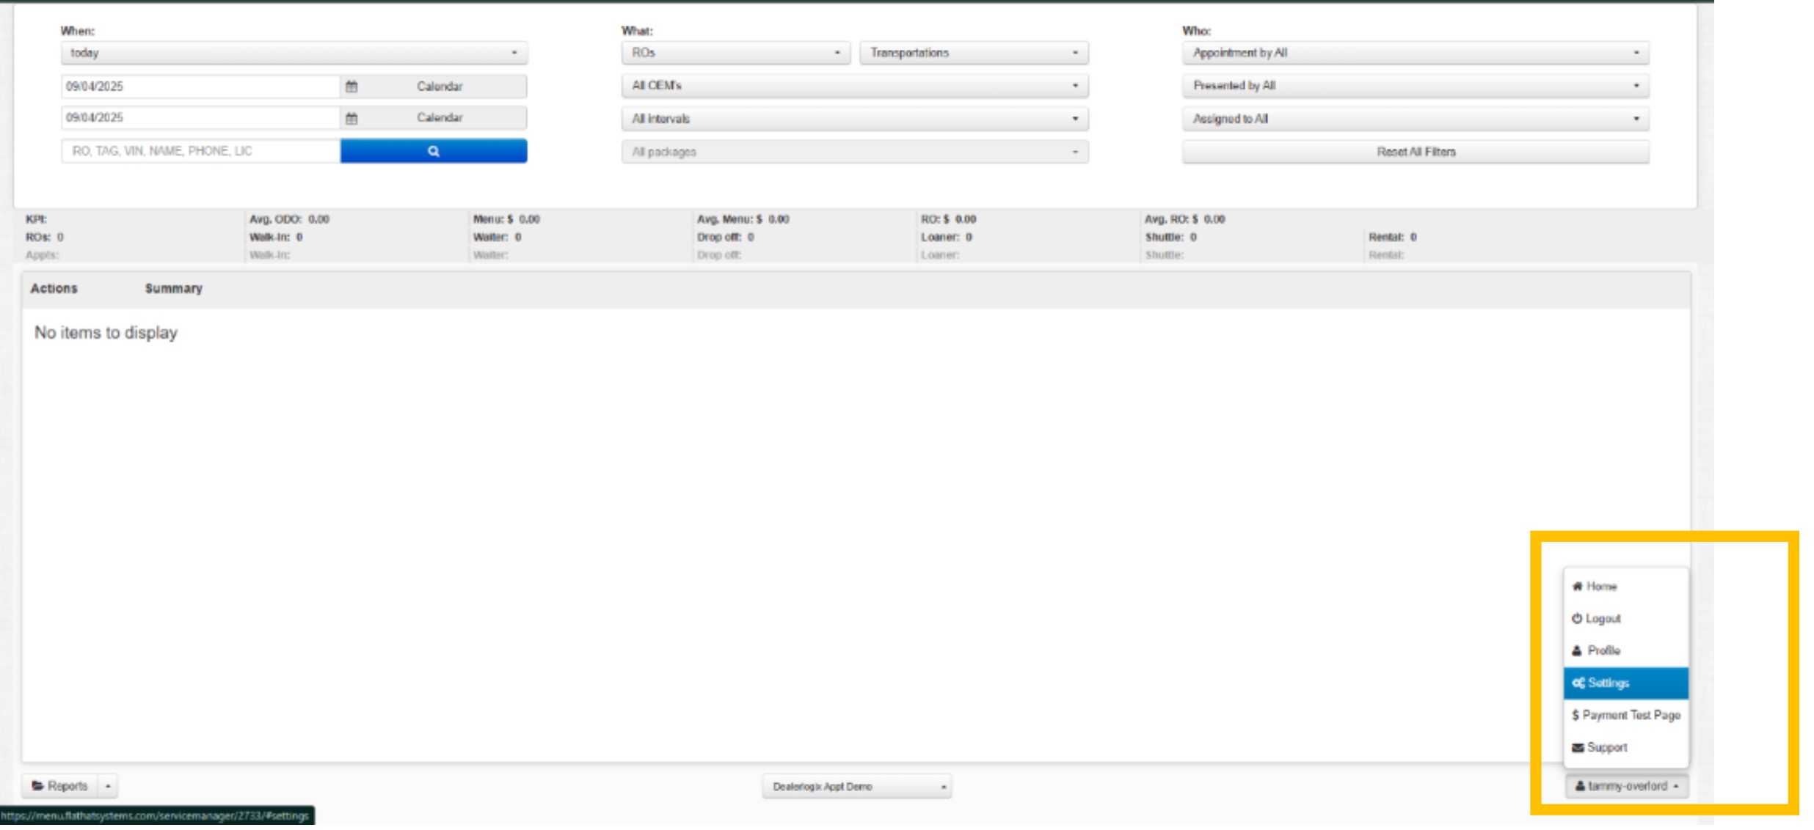Screen dimensions: 1814x830
Task: Open the Dealerlogix Appt Demo selector
Action: [x=856, y=787]
